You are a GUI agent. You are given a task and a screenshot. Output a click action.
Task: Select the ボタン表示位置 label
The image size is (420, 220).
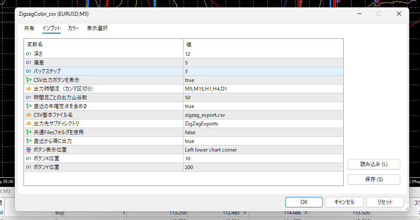click(50, 149)
